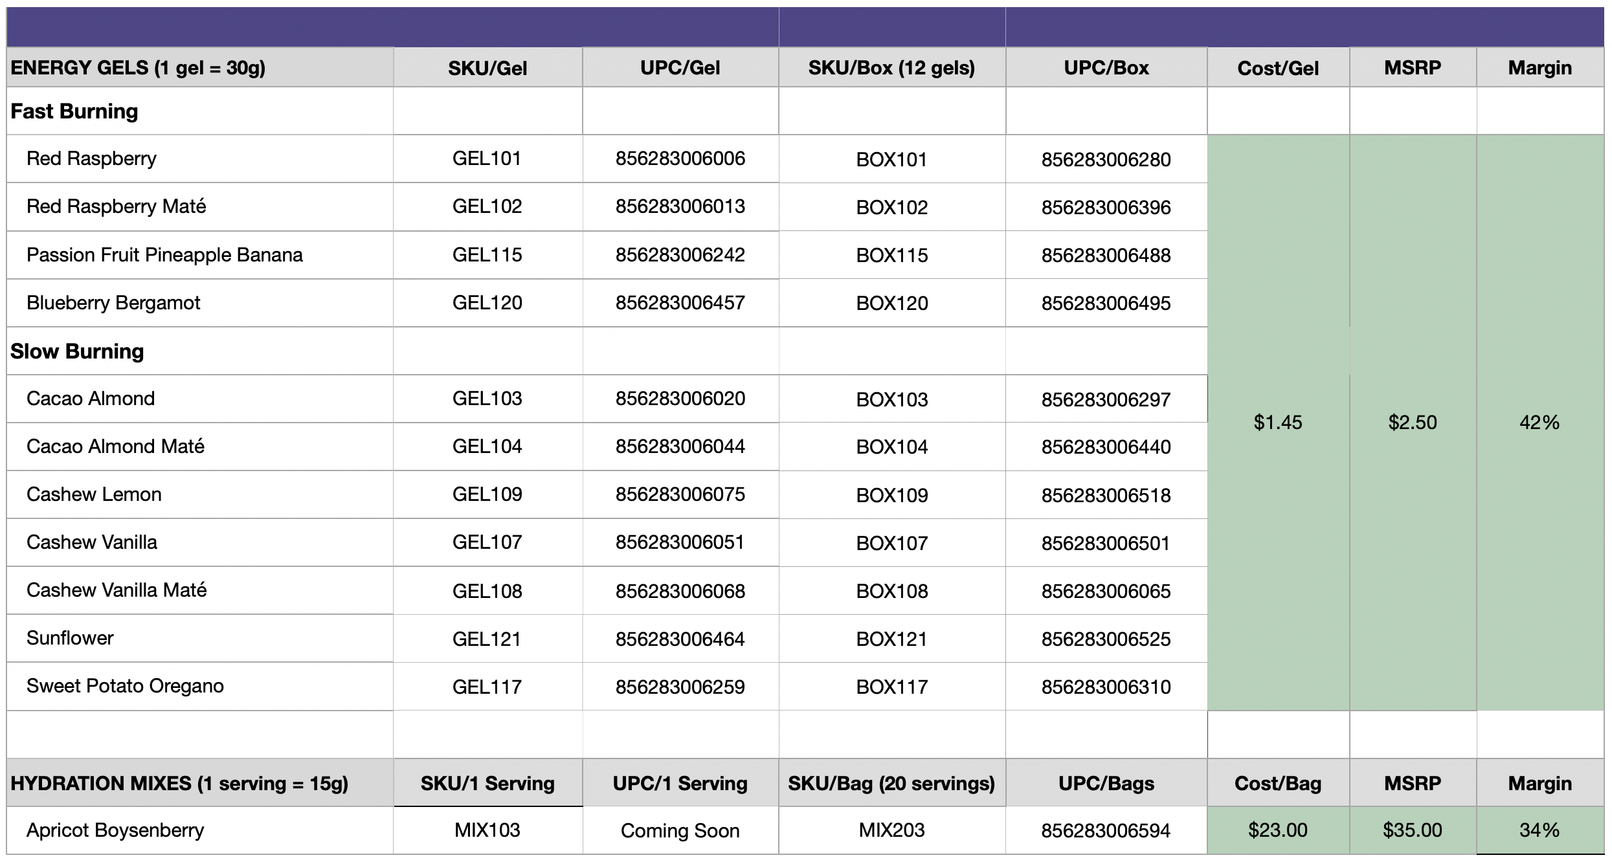Select the GEL109 cell for Cashew Lemon

coord(487,494)
